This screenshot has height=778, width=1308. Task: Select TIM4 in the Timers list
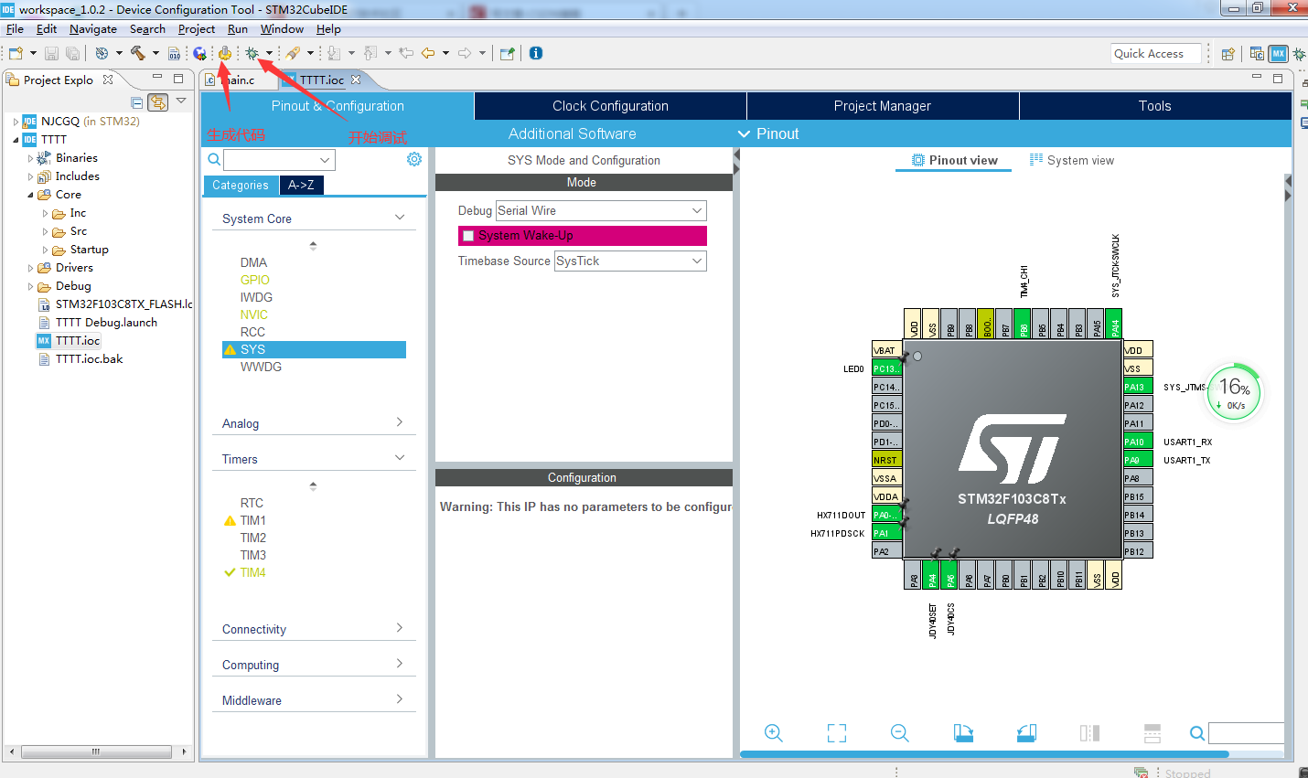pos(252,572)
